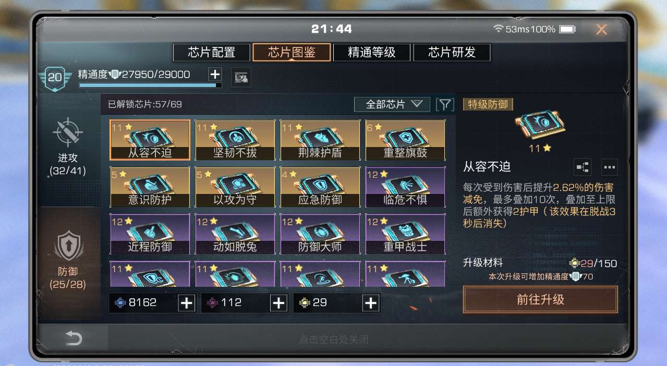The width and height of the screenshot is (667, 366).
Task: Add more gold chip currency (29)
Action: (371, 302)
